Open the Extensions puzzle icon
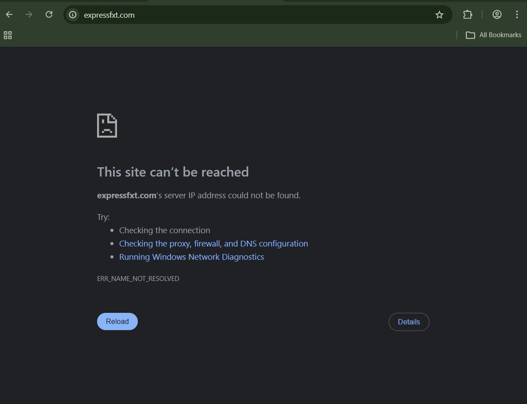The image size is (527, 404). (x=468, y=15)
